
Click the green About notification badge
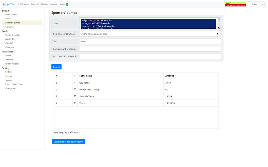click(x=67, y=4)
